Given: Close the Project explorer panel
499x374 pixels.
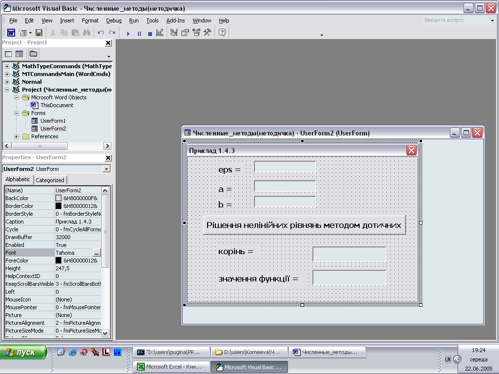Looking at the screenshot, I should [x=108, y=43].
